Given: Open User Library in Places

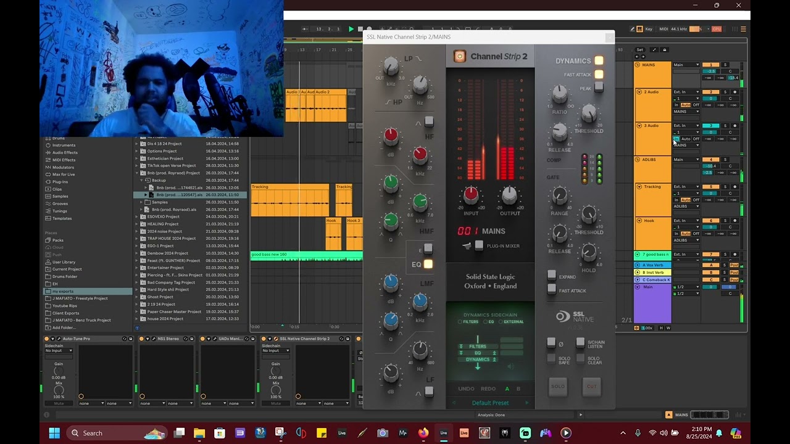Looking at the screenshot, I should click(x=64, y=262).
